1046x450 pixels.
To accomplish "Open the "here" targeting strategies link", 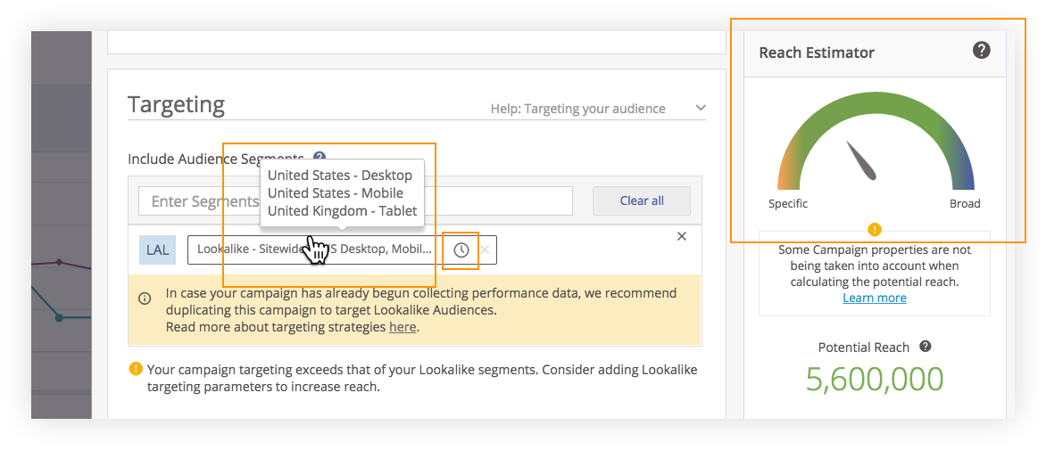I will [403, 327].
